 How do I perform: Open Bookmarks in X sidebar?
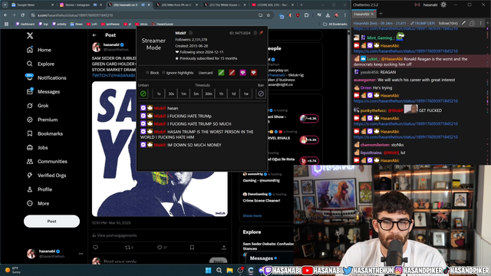click(44, 133)
